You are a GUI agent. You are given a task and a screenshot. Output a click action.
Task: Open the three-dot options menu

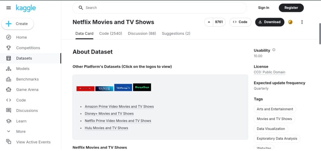click(302, 22)
